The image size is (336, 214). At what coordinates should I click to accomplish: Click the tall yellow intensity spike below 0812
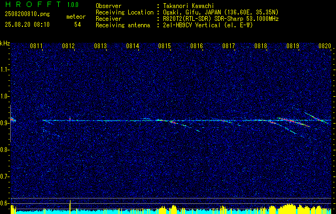[70, 207]
